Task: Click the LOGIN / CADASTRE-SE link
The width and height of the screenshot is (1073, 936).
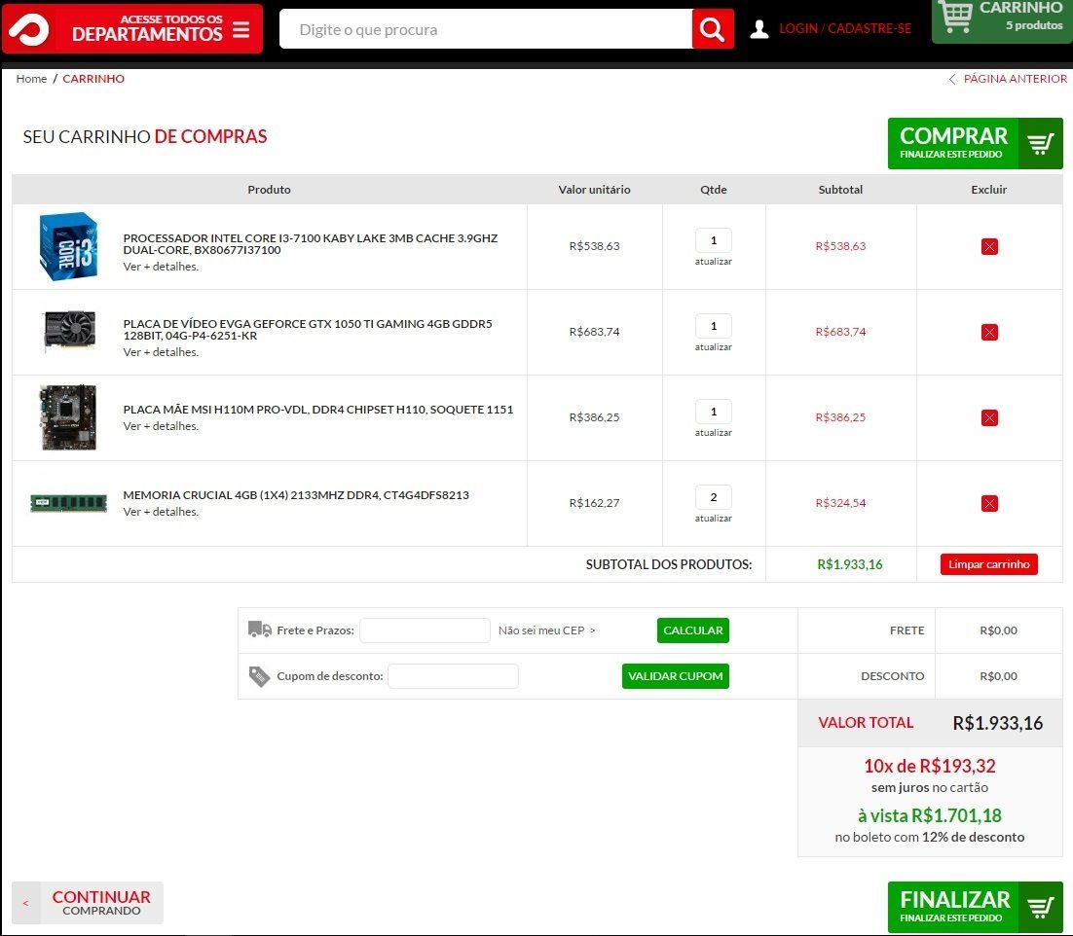Action: [x=845, y=29]
